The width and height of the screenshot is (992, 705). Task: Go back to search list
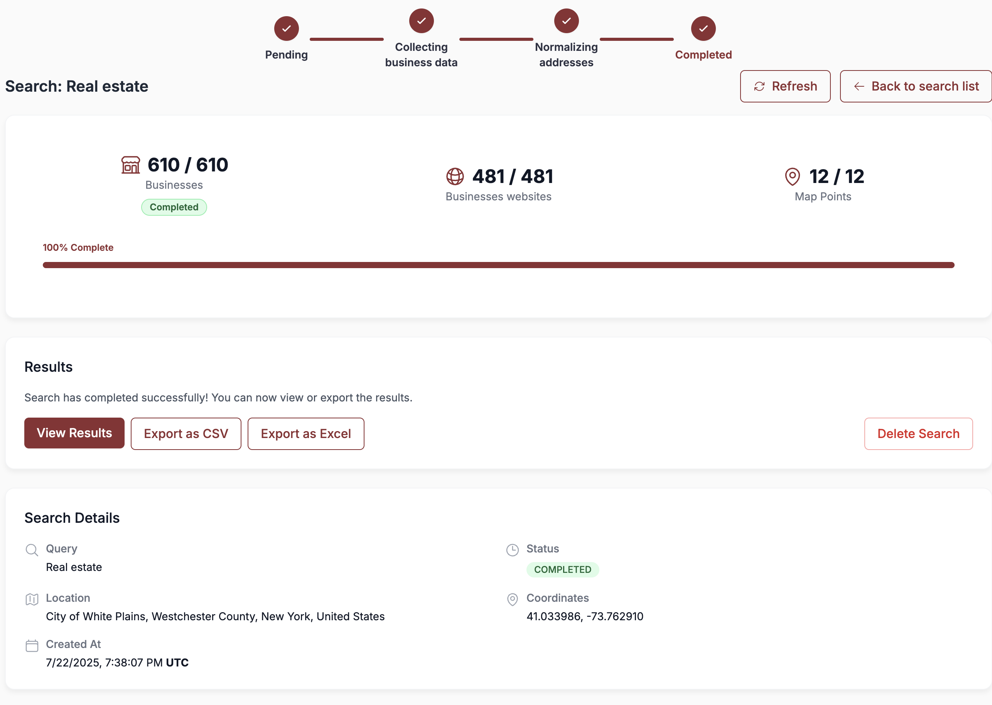[916, 86]
